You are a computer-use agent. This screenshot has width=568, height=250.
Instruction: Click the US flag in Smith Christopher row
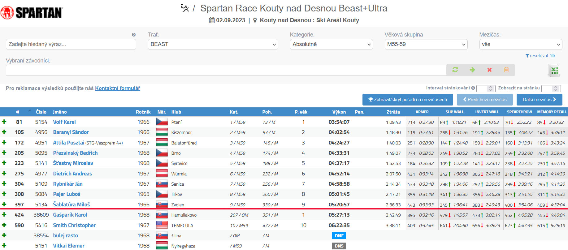(x=162, y=225)
